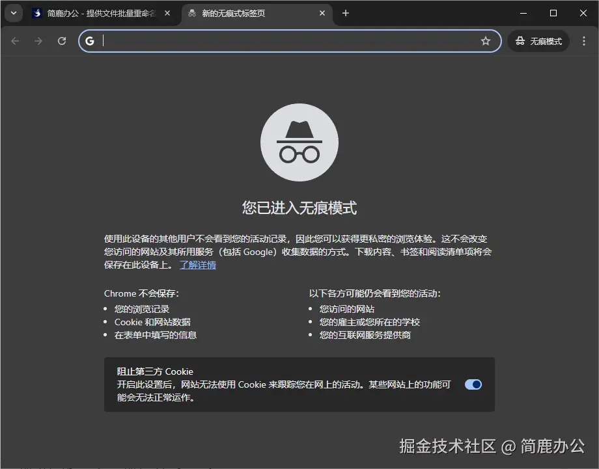Toggle 阻止第三方 Cookie setting off
The image size is (599, 469).
pos(473,384)
